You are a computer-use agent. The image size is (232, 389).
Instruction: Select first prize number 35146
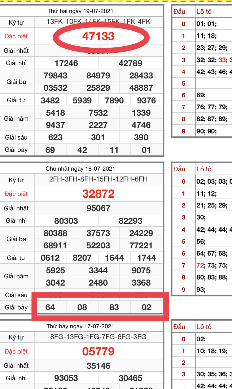click(98, 366)
